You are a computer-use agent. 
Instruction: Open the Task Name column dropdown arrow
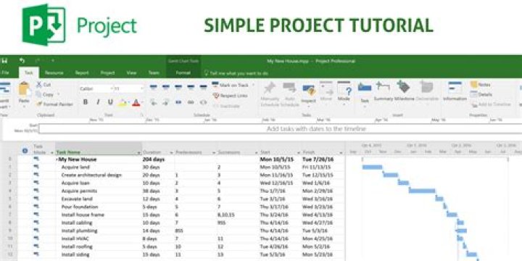pos(139,153)
